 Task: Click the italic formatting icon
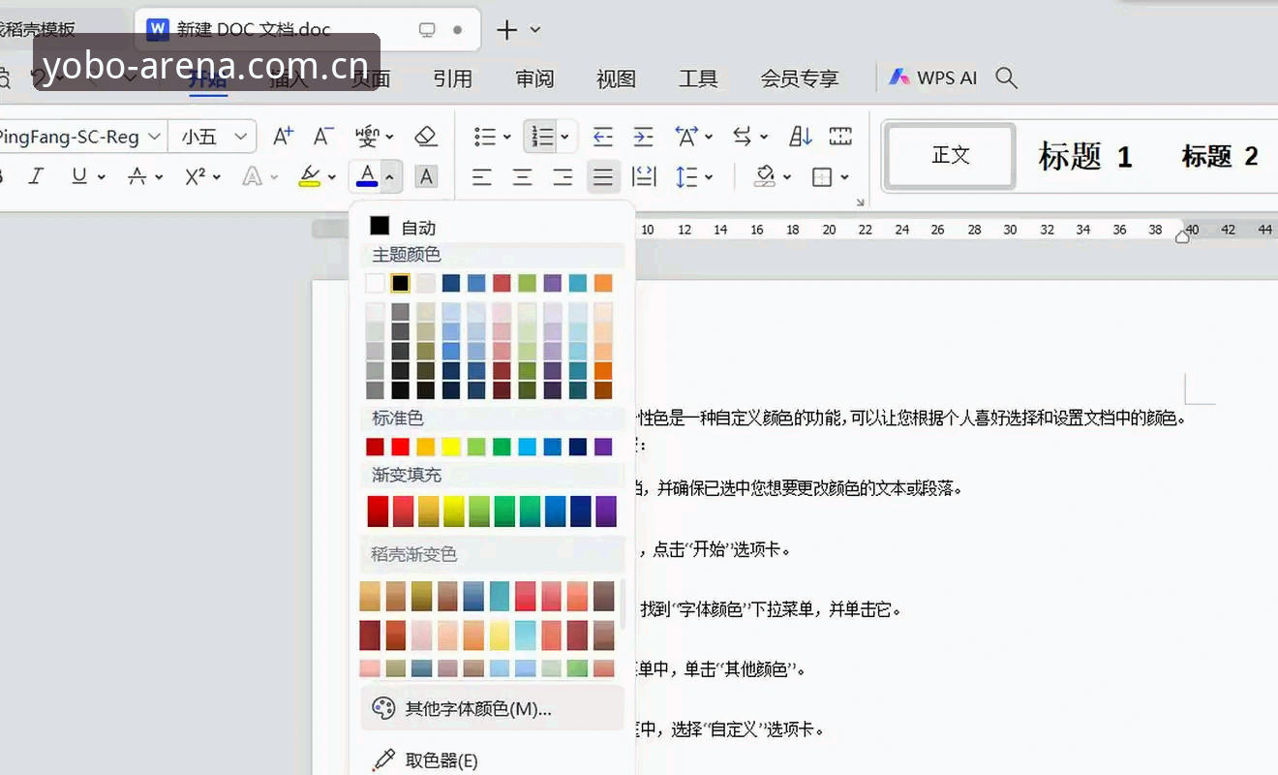coord(37,176)
